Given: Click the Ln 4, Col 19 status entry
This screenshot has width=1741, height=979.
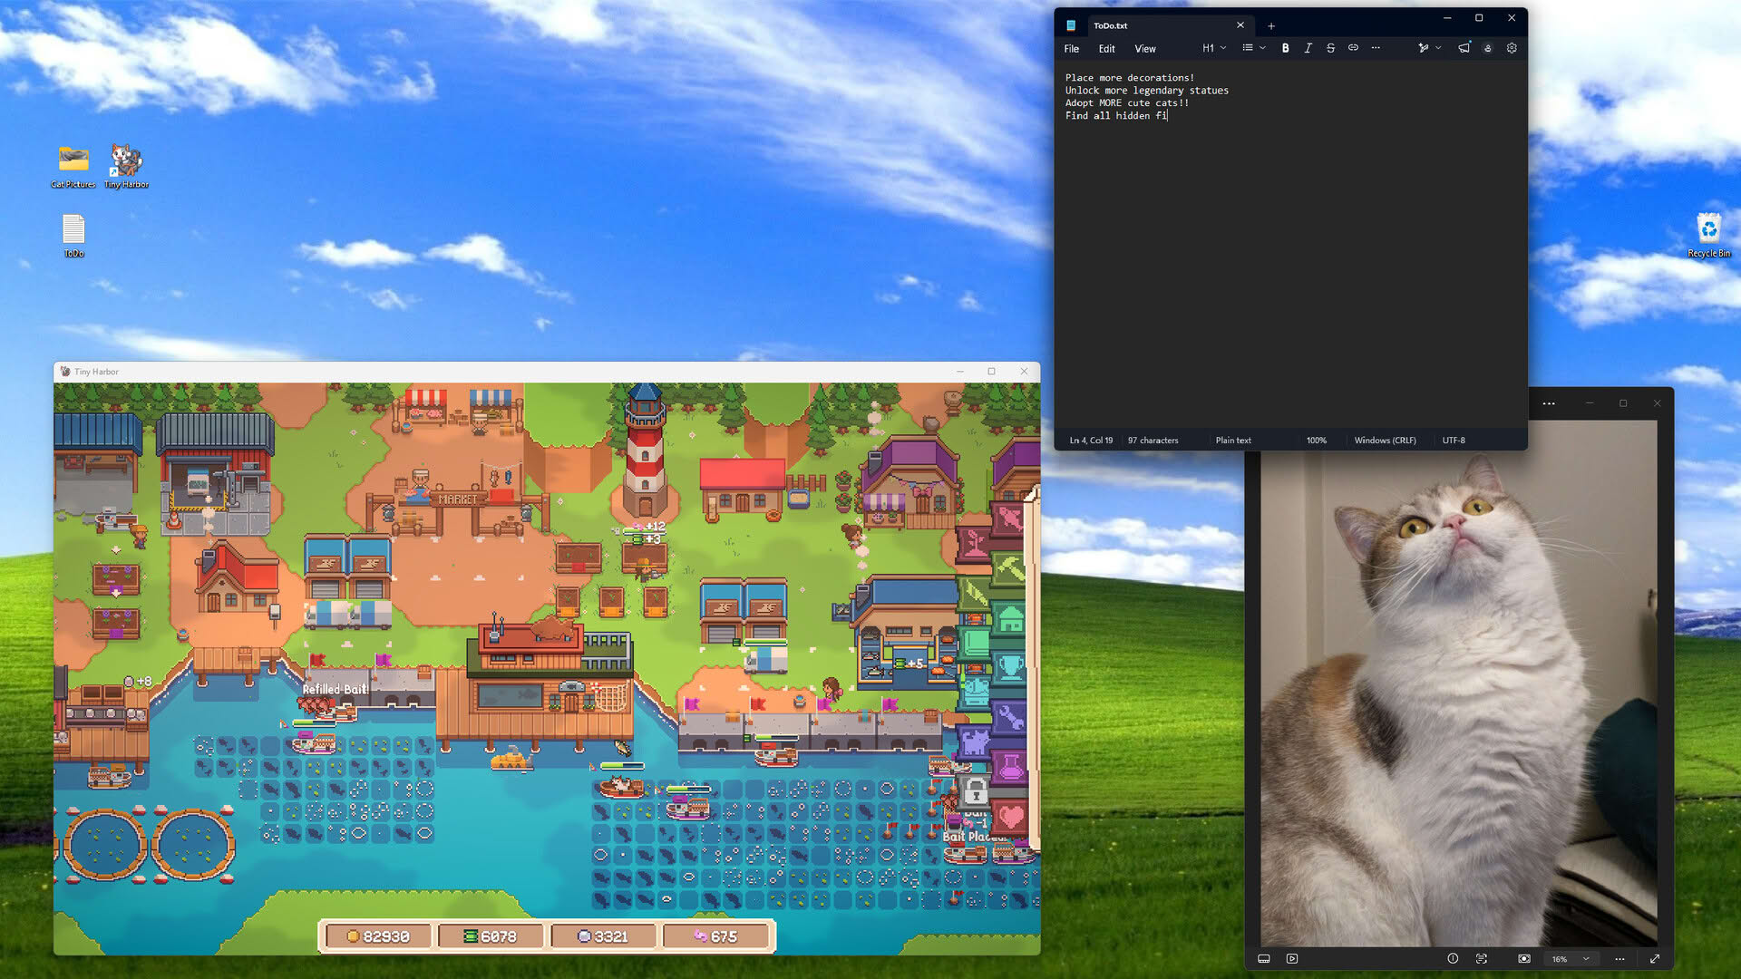Looking at the screenshot, I should (1091, 441).
